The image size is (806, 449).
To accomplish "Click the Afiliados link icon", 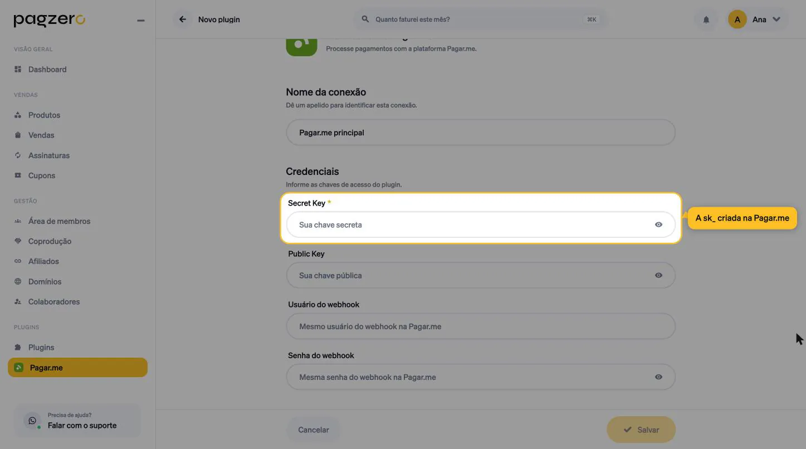I will click(x=18, y=261).
